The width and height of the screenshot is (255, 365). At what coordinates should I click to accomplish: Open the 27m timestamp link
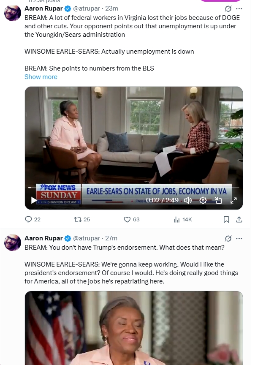[112, 238]
